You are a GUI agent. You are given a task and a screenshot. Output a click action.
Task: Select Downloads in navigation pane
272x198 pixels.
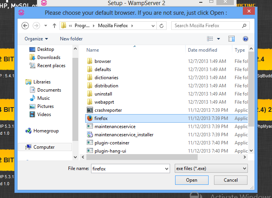pyautogui.click(x=45, y=57)
